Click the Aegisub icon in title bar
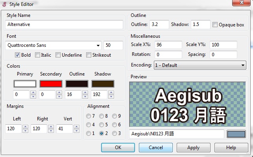253x157 pixels. pos(4,4)
